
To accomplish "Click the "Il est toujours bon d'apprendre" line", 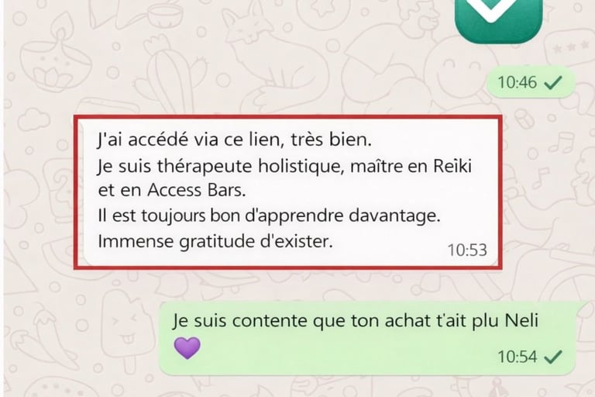I will click(x=269, y=216).
